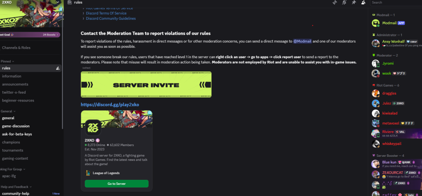The image size is (422, 196).
Task: Click the rules channel checkbox icon in header
Action: pyautogui.click(x=69, y=2)
